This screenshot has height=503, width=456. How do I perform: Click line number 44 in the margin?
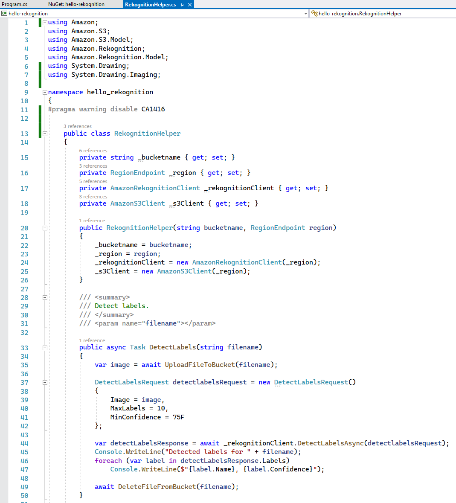(24, 443)
